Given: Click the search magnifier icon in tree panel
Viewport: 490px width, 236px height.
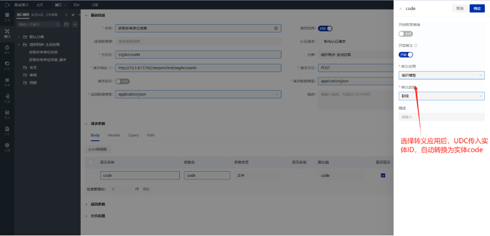Looking at the screenshot, I should pyautogui.click(x=59, y=25).
